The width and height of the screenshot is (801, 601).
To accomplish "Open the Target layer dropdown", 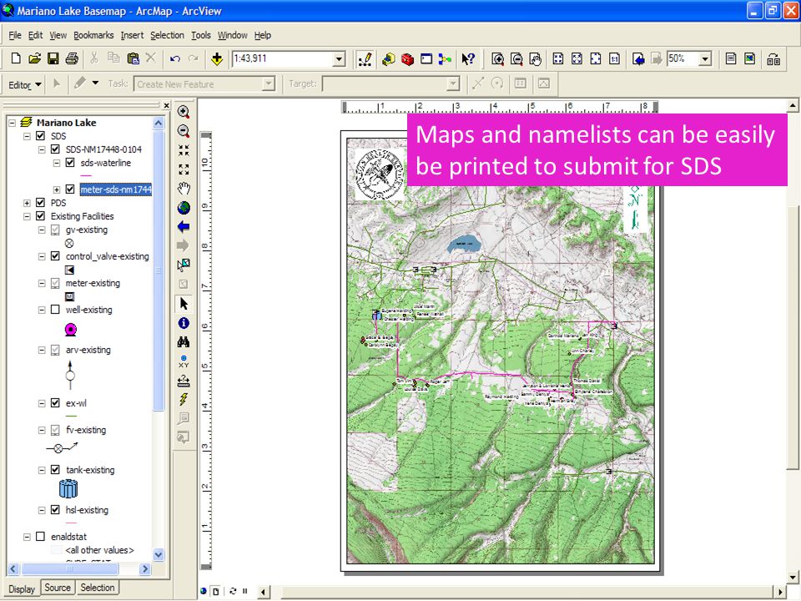I will (452, 83).
